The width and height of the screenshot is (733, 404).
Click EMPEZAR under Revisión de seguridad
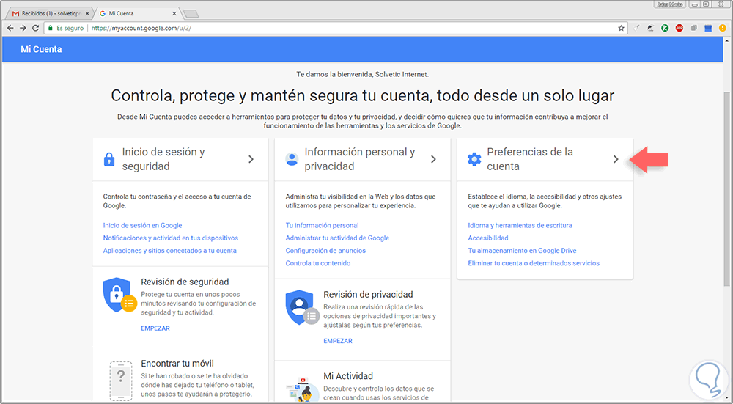pos(155,328)
